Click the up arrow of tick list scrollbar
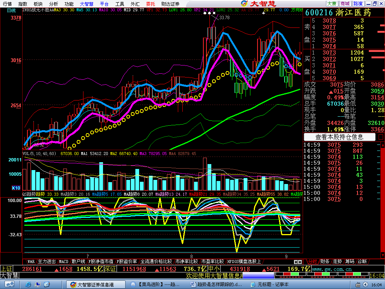The height and width of the screenshot is (289, 385). click(382, 145)
